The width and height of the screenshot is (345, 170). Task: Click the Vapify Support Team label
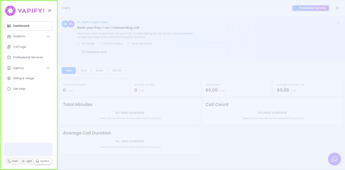(x=95, y=22)
